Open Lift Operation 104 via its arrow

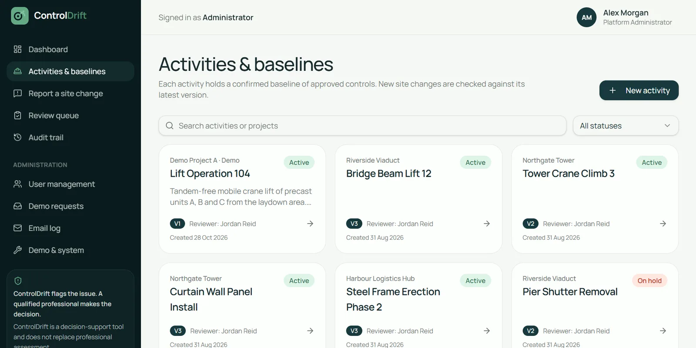[x=310, y=224]
